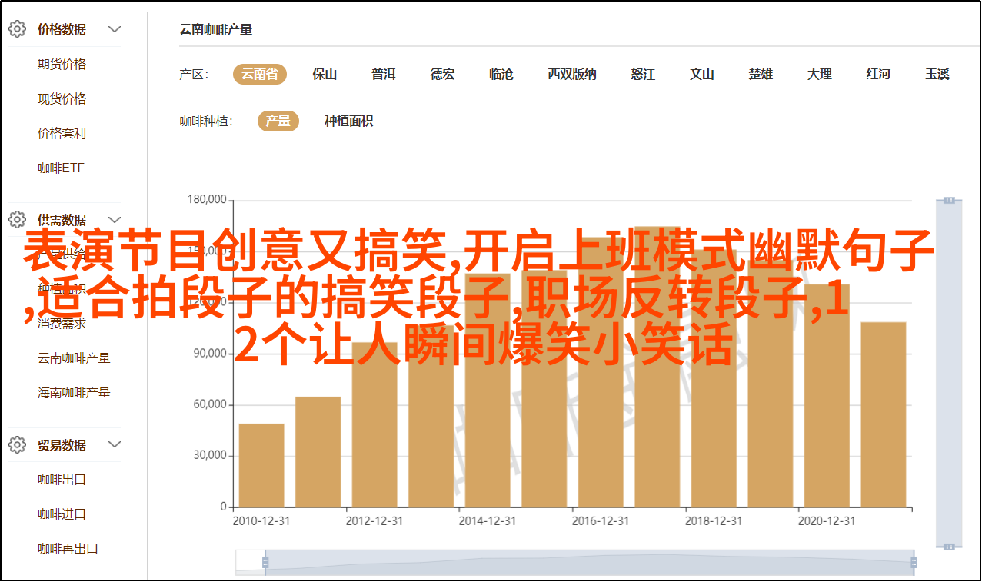Click the gear icon beside 价格数据

(17, 30)
